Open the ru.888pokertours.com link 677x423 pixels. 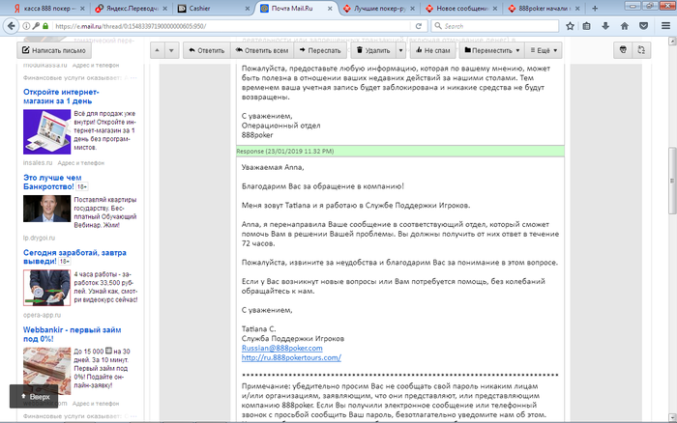pos(291,357)
